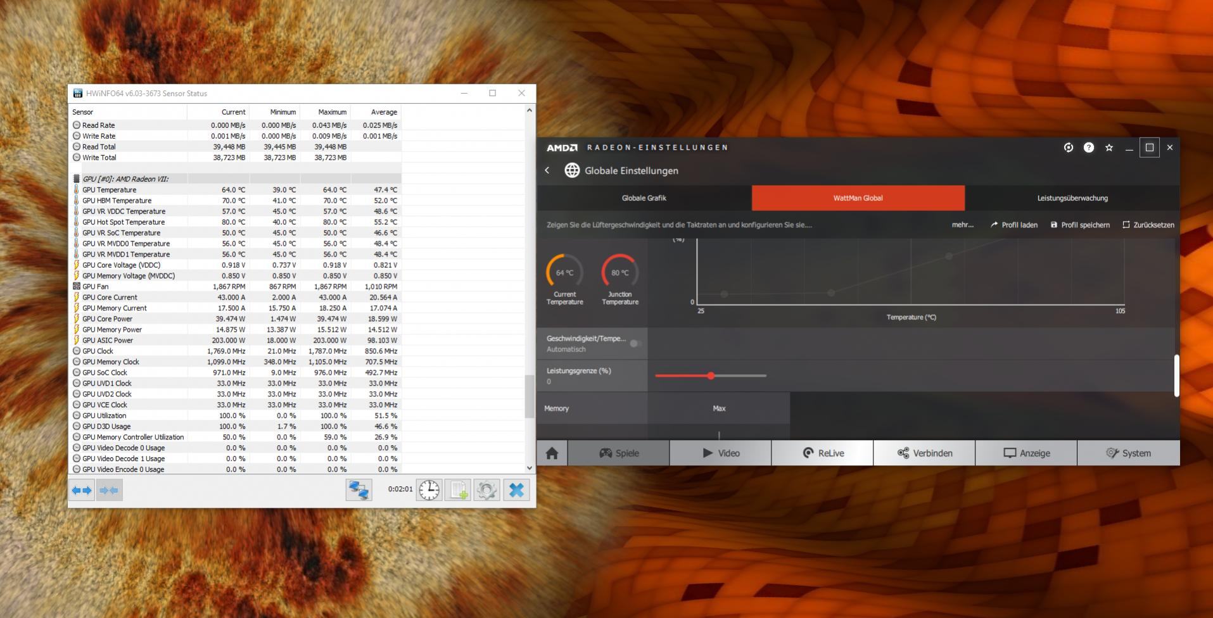Image resolution: width=1213 pixels, height=618 pixels.
Task: Go back with the arrow beside Globale Einstellungen
Action: coord(547,170)
